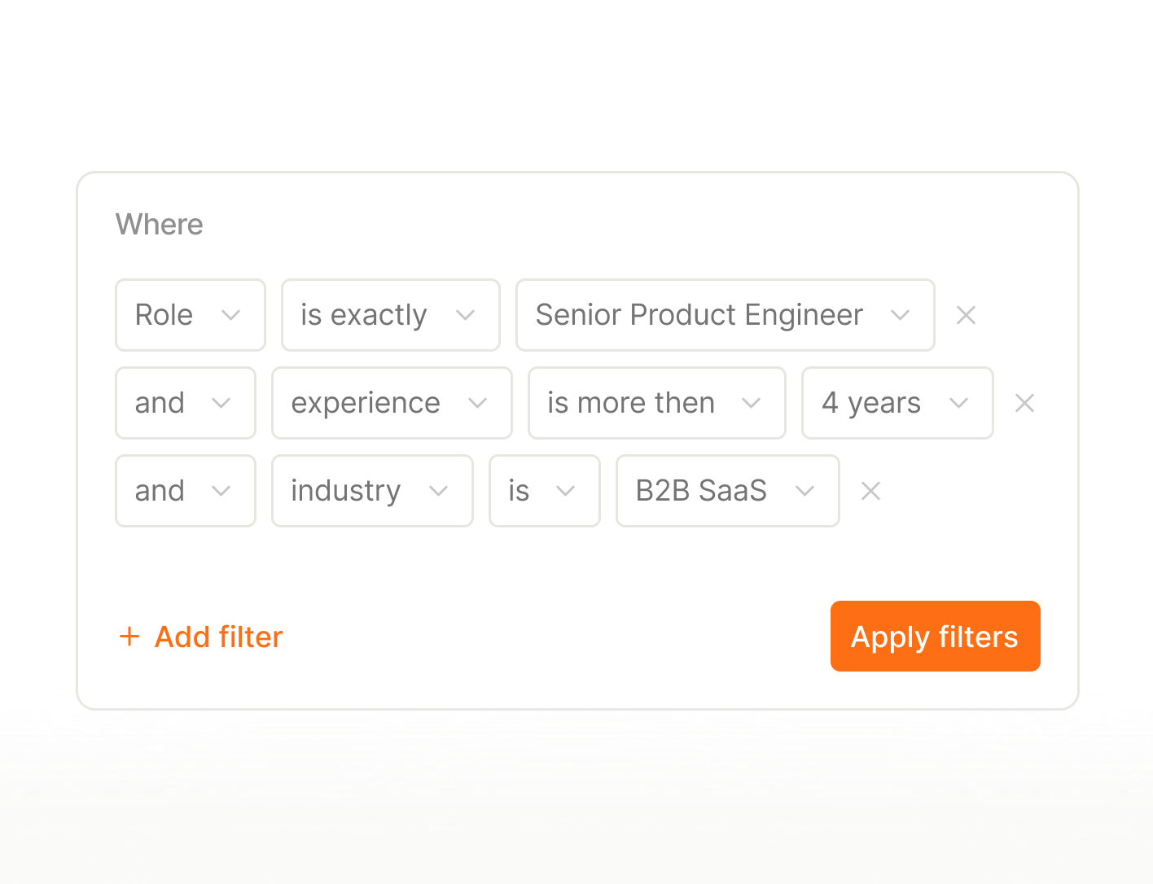Click the chevron on the is exactly field
The height and width of the screenshot is (884, 1153).
[465, 315]
